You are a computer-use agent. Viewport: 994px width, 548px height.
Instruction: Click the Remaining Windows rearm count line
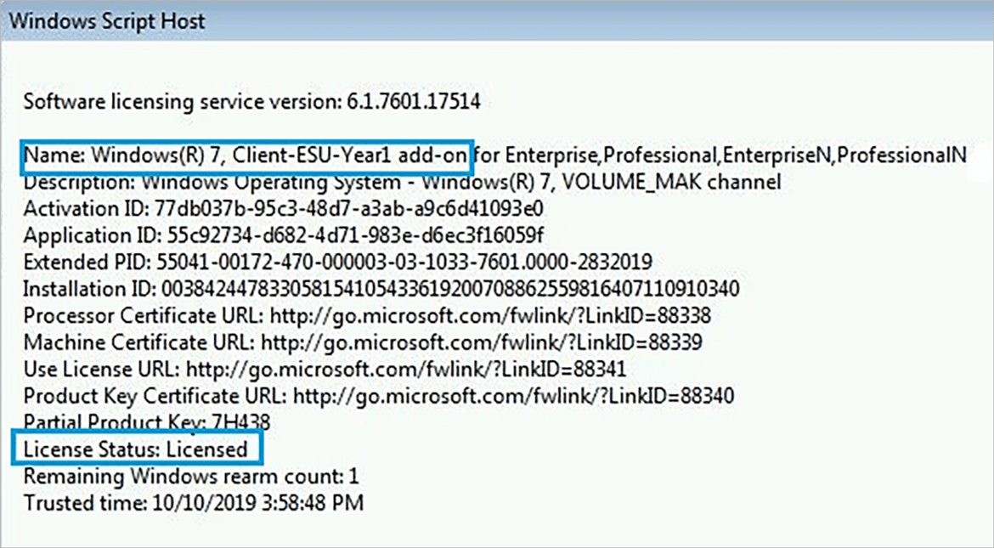click(x=191, y=477)
